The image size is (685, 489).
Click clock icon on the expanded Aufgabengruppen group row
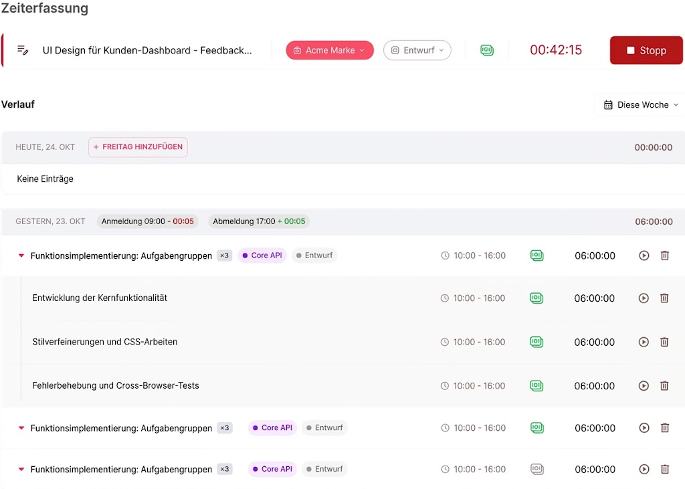445,256
